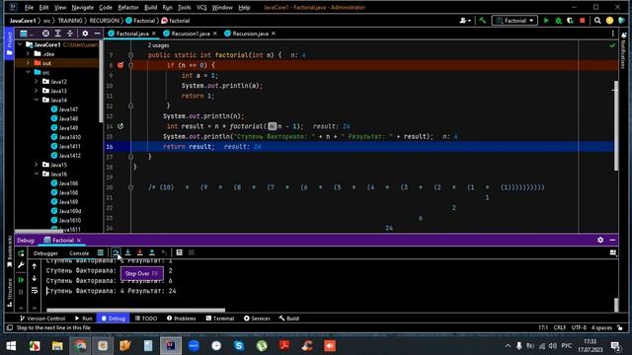The width and height of the screenshot is (632, 355).
Task: Expand the Java15 package
Action: coord(36,165)
